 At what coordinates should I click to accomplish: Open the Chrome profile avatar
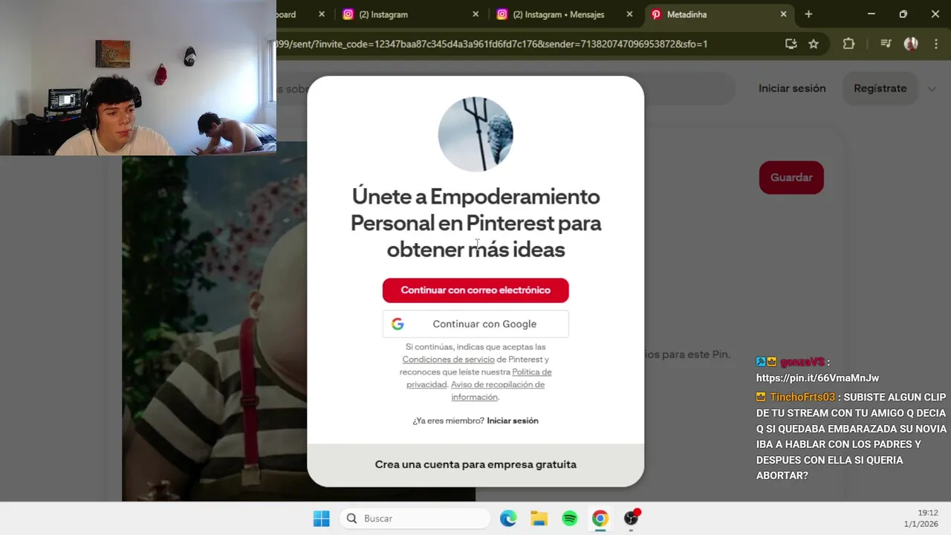click(x=911, y=44)
